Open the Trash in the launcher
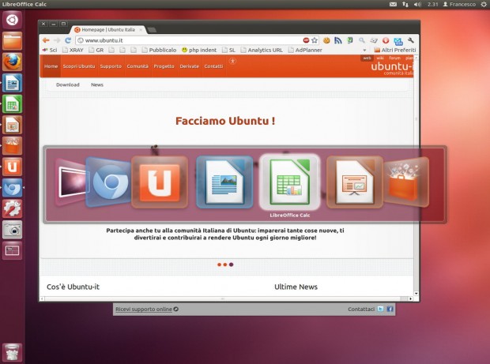 click(x=12, y=353)
